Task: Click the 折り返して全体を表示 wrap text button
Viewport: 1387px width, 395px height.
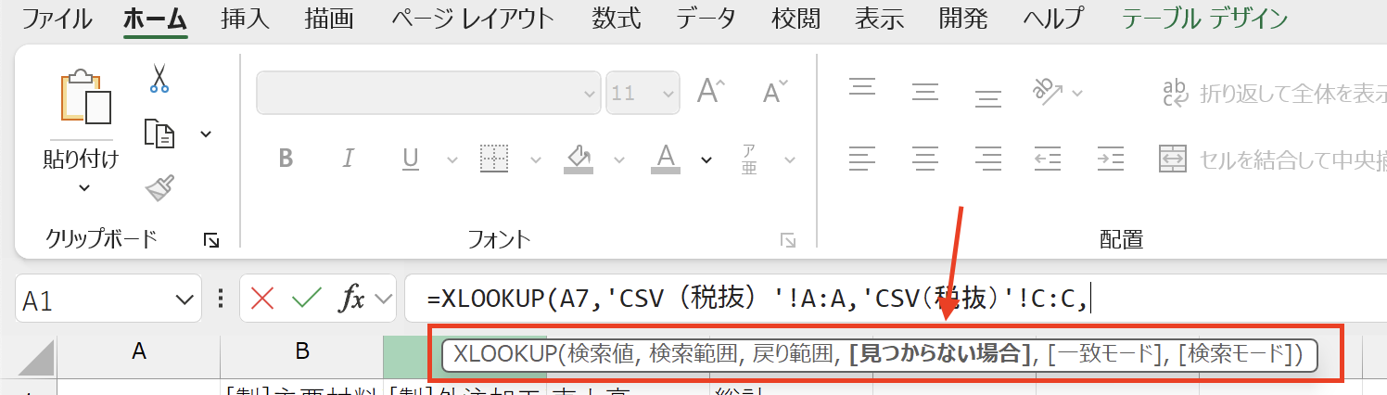Action: tap(1272, 93)
